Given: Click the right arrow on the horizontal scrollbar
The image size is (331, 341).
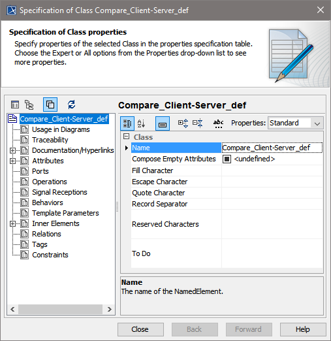Looking at the screenshot, I should pos(110,309).
